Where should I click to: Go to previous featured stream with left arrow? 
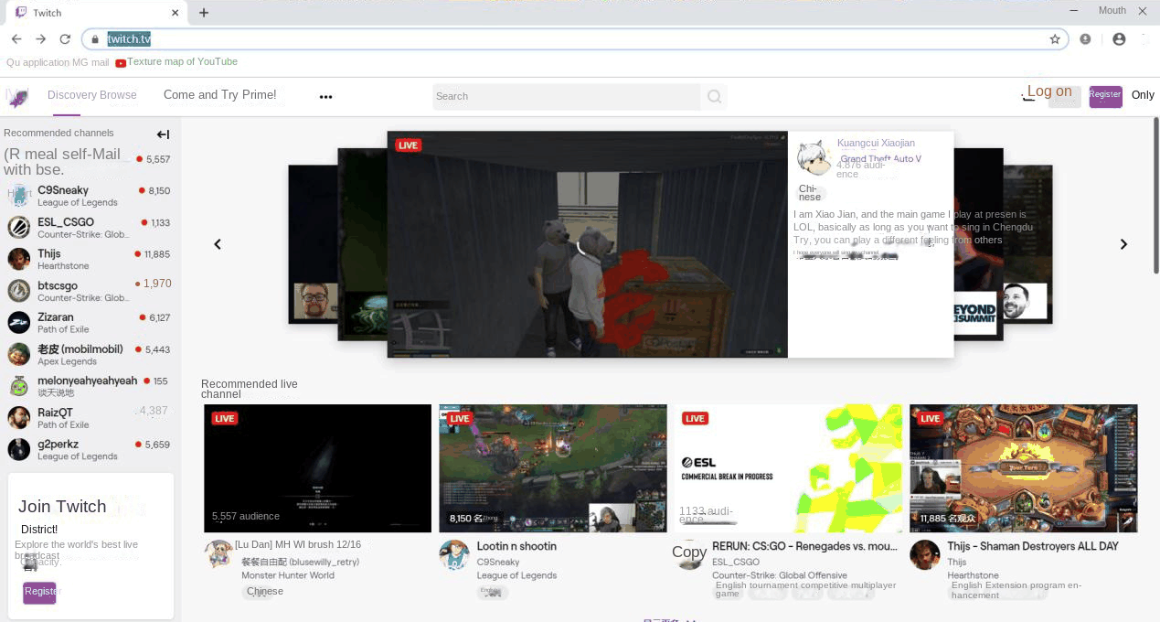click(218, 244)
